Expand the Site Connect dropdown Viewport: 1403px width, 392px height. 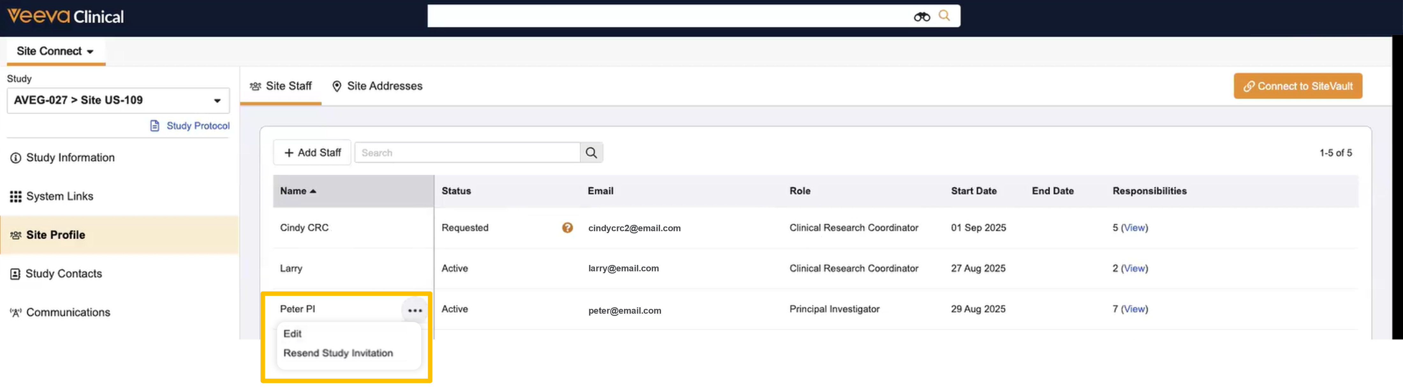click(x=55, y=51)
